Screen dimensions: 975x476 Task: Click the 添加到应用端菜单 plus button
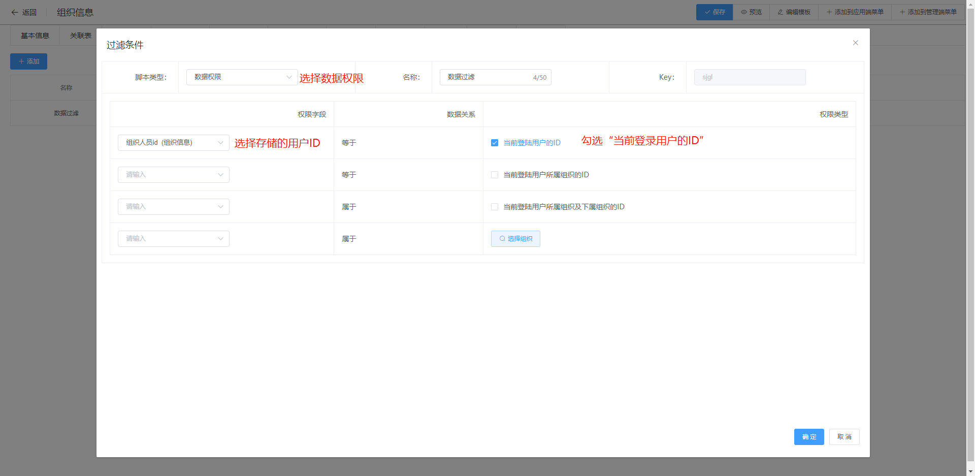pos(855,12)
